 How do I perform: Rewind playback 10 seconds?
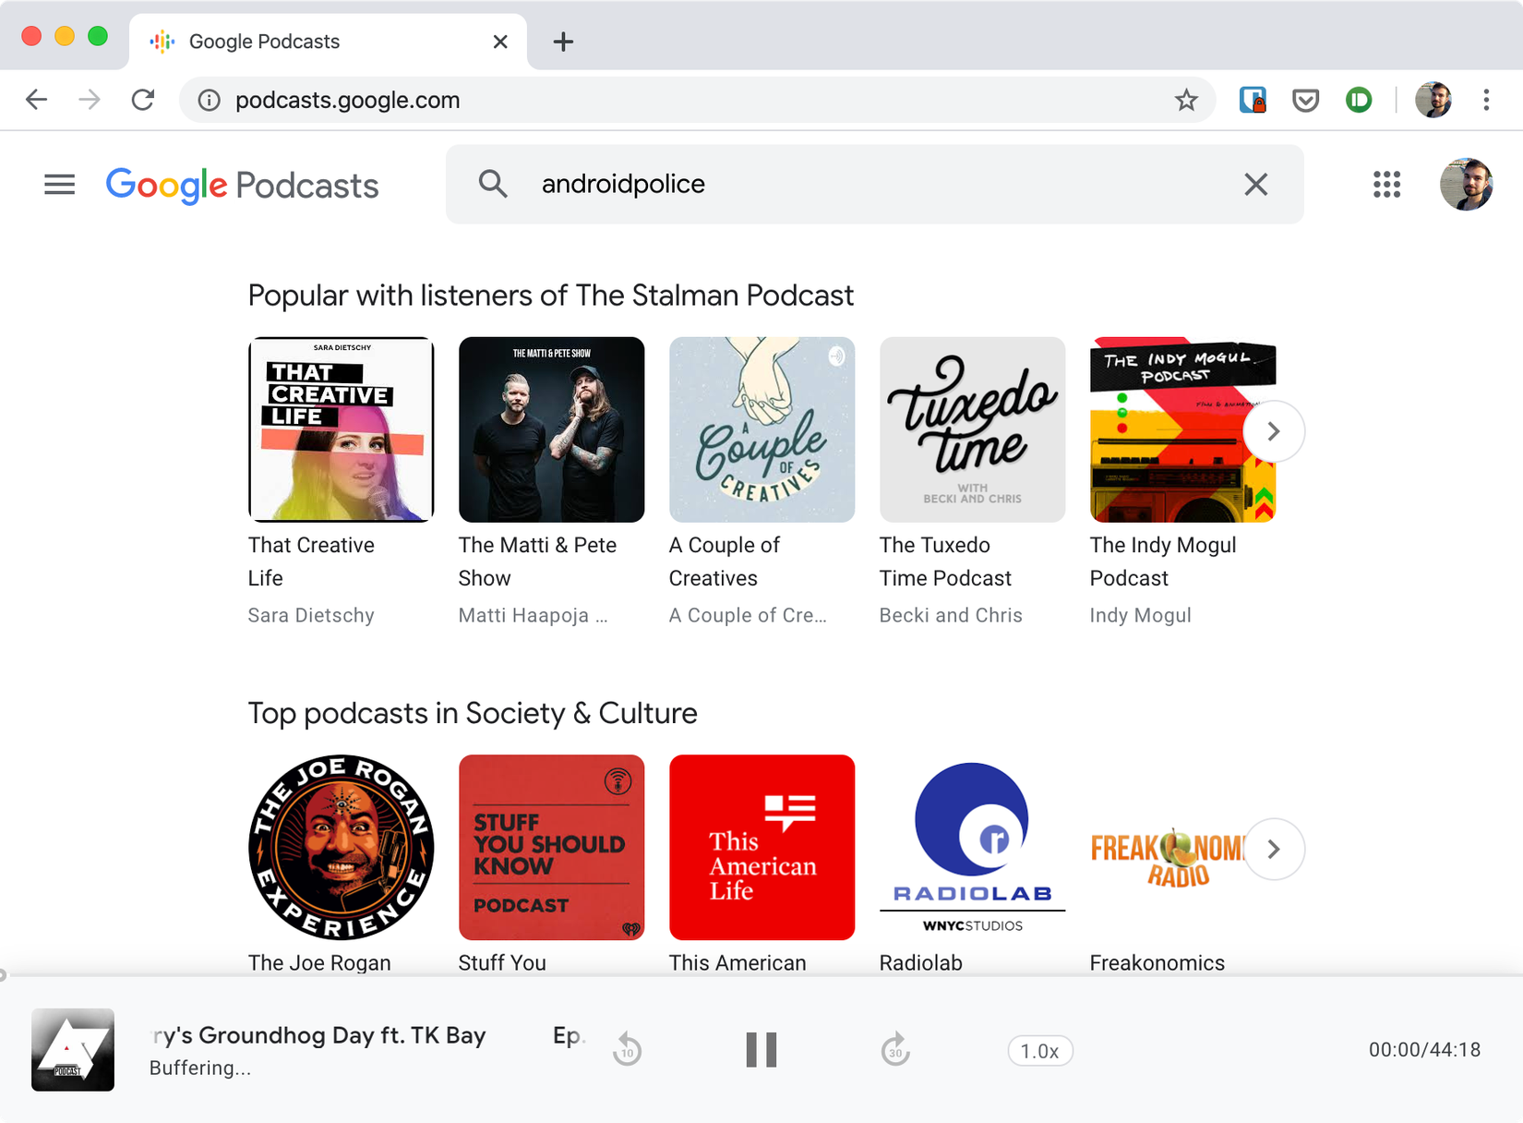(628, 1049)
